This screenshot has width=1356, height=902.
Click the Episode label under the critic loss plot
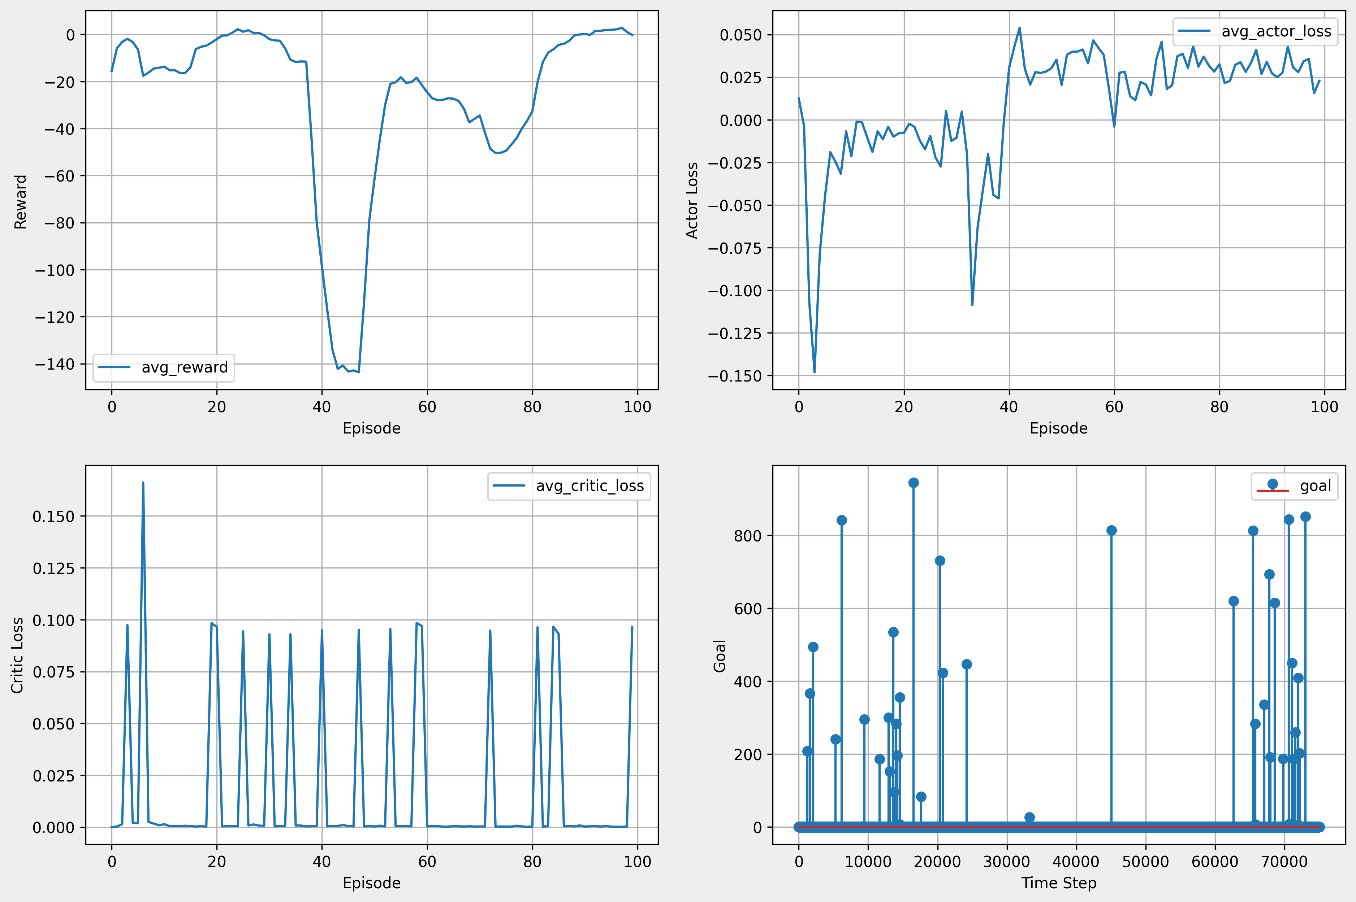click(372, 883)
